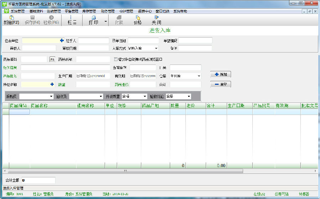The image size is (320, 199).
Task: Click the 验收(F6) acceptance icon
Action: point(51,17)
